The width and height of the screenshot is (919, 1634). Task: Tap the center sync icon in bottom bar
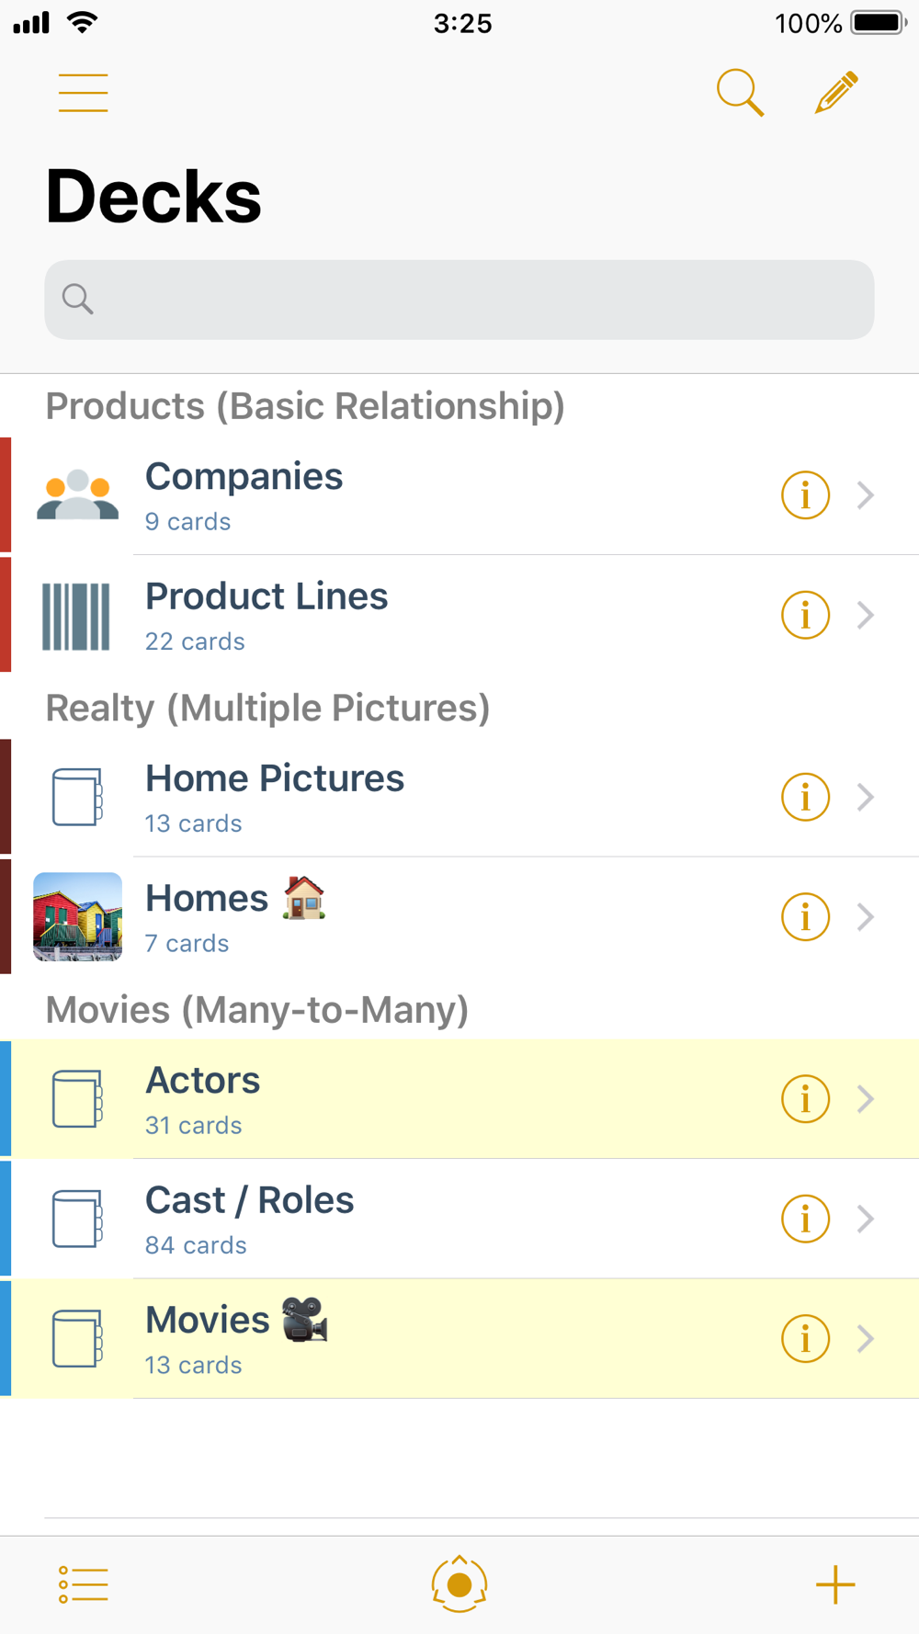point(459,1584)
